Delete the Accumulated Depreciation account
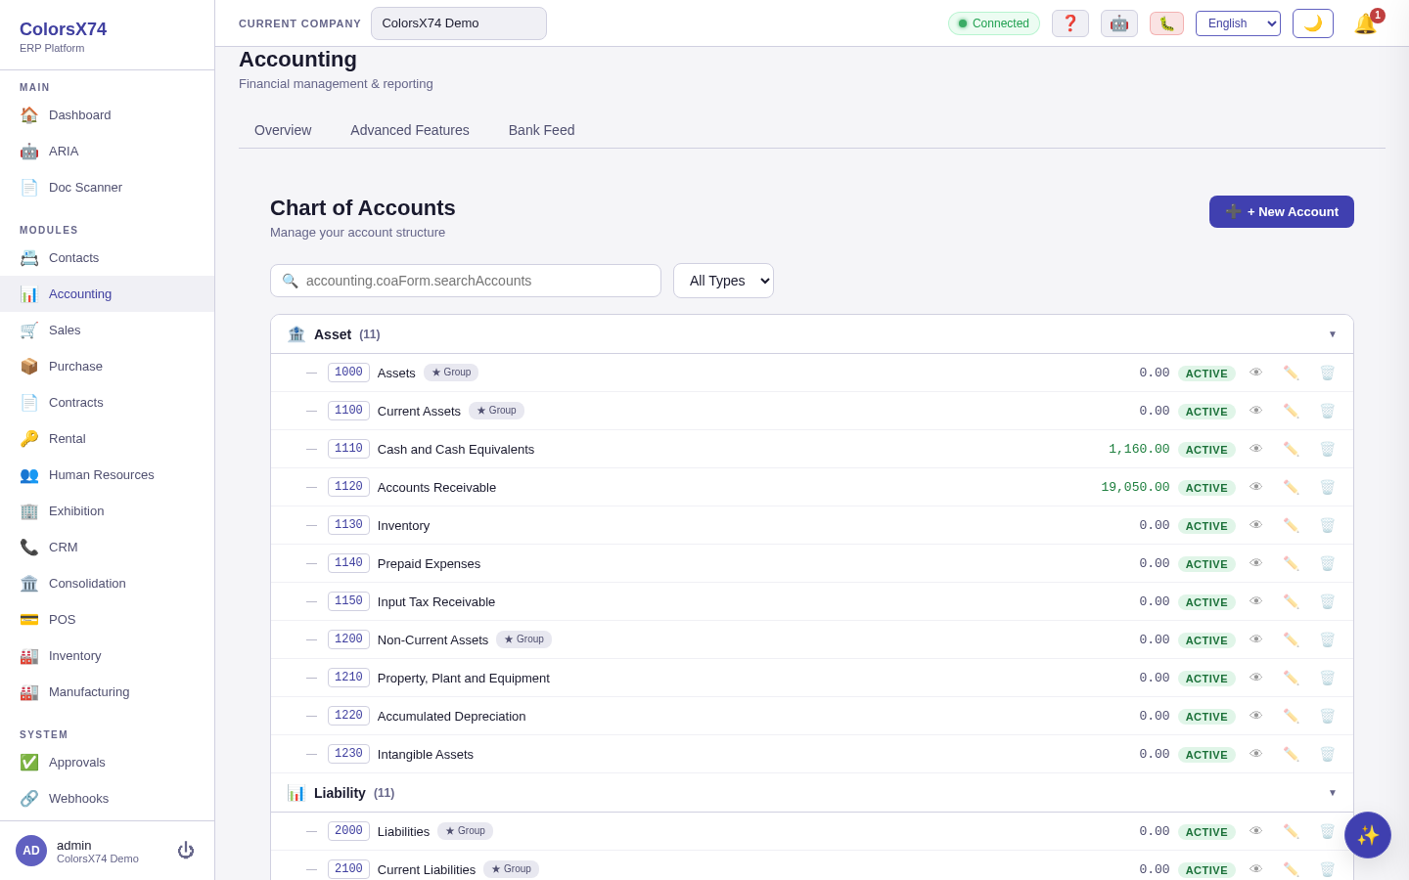This screenshot has width=1409, height=880. (1328, 716)
